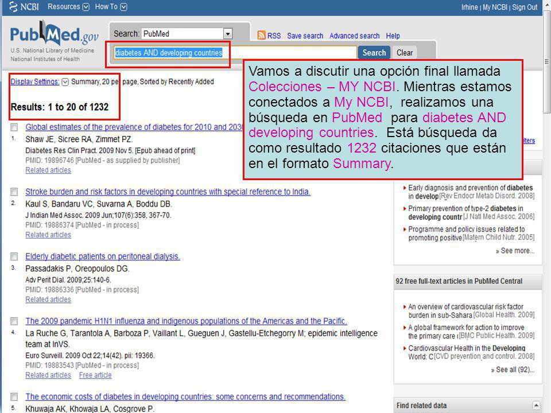This screenshot has height=413, width=551.
Task: Open the PubMed.gov logo home link
Action: tap(54, 34)
